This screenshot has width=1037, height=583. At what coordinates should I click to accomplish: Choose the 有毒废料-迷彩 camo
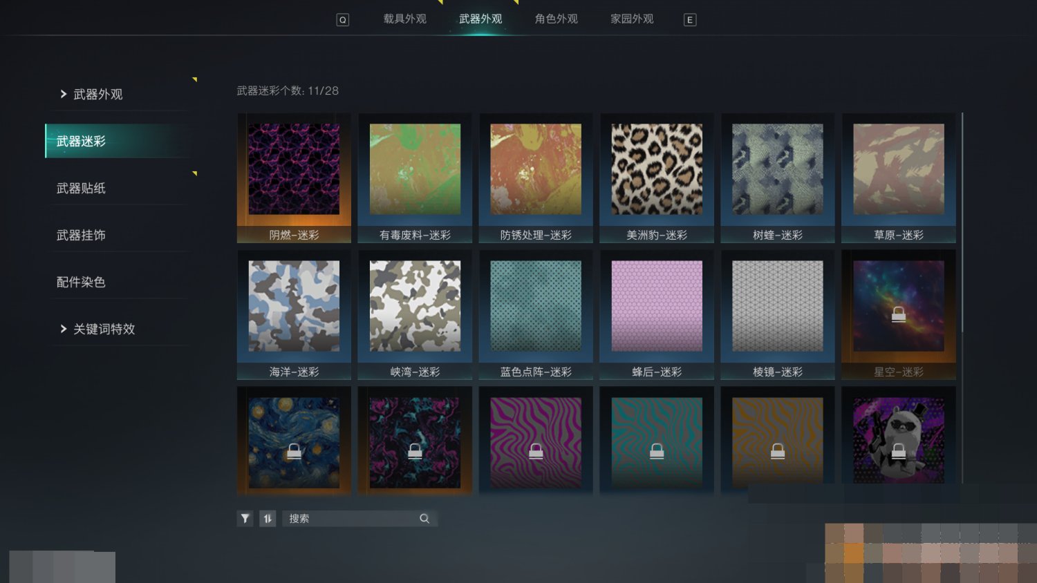point(415,178)
